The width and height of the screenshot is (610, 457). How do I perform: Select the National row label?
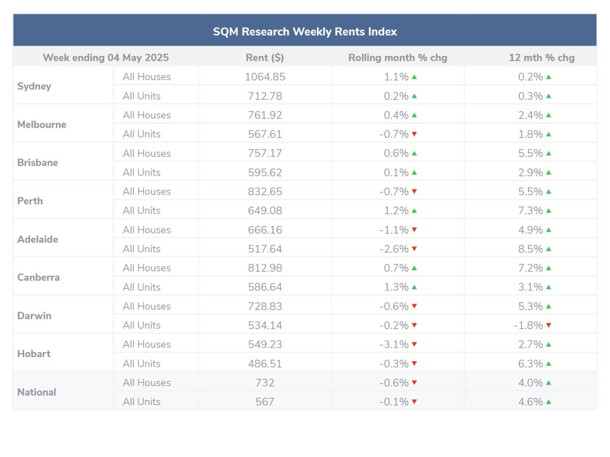tap(37, 392)
